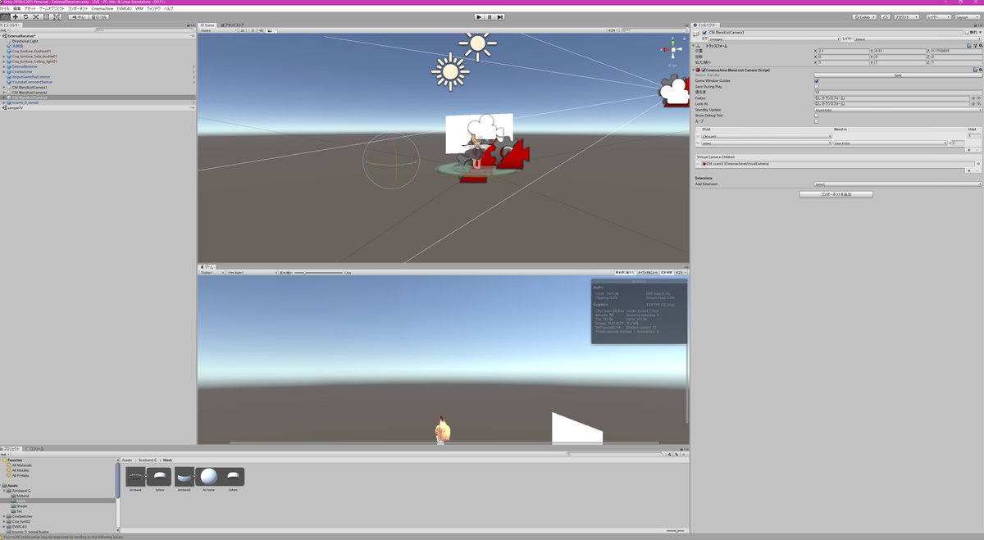Start Play mode with the Play button
The width and height of the screenshot is (984, 540).
point(480,16)
